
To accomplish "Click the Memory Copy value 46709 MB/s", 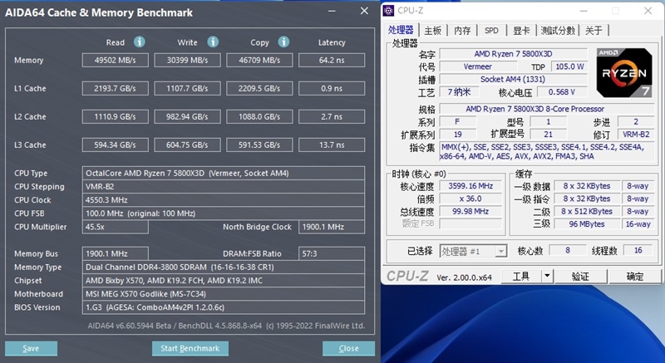I will [x=259, y=60].
